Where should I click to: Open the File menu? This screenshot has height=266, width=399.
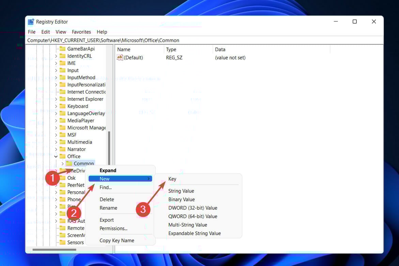(32, 32)
